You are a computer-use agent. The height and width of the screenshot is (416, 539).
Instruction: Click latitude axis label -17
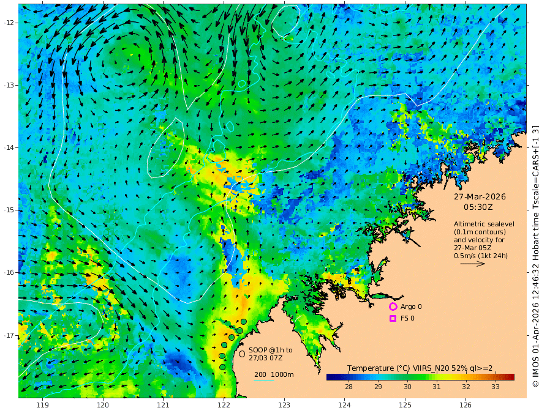pyautogui.click(x=9, y=335)
